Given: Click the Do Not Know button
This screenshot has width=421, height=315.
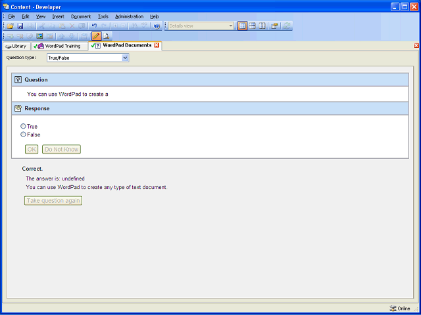Looking at the screenshot, I should (x=61, y=149).
